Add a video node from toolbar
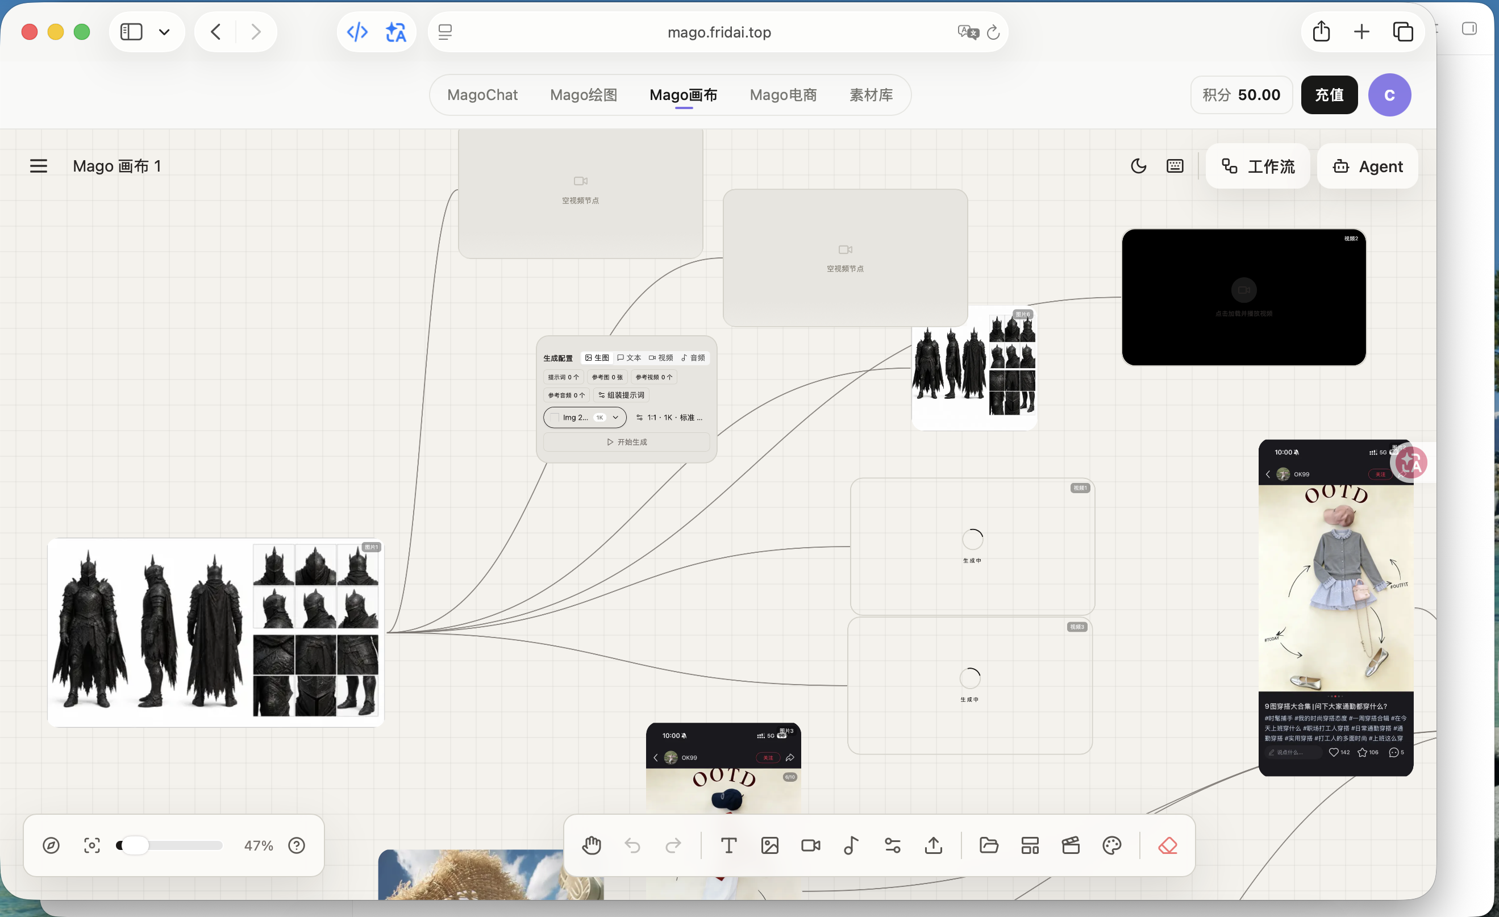 (810, 845)
